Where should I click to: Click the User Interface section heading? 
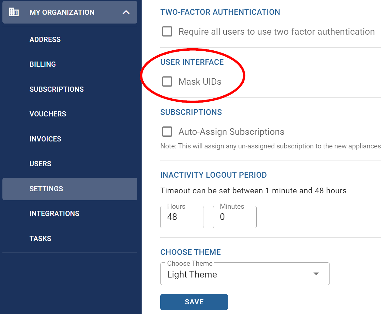coord(192,62)
